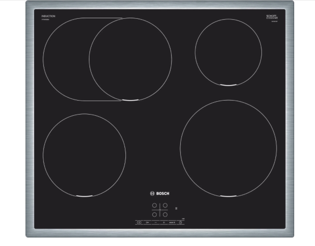The height and width of the screenshot is (246, 315).
Task: Click the extended oval zone's left section
Action: 65,59
